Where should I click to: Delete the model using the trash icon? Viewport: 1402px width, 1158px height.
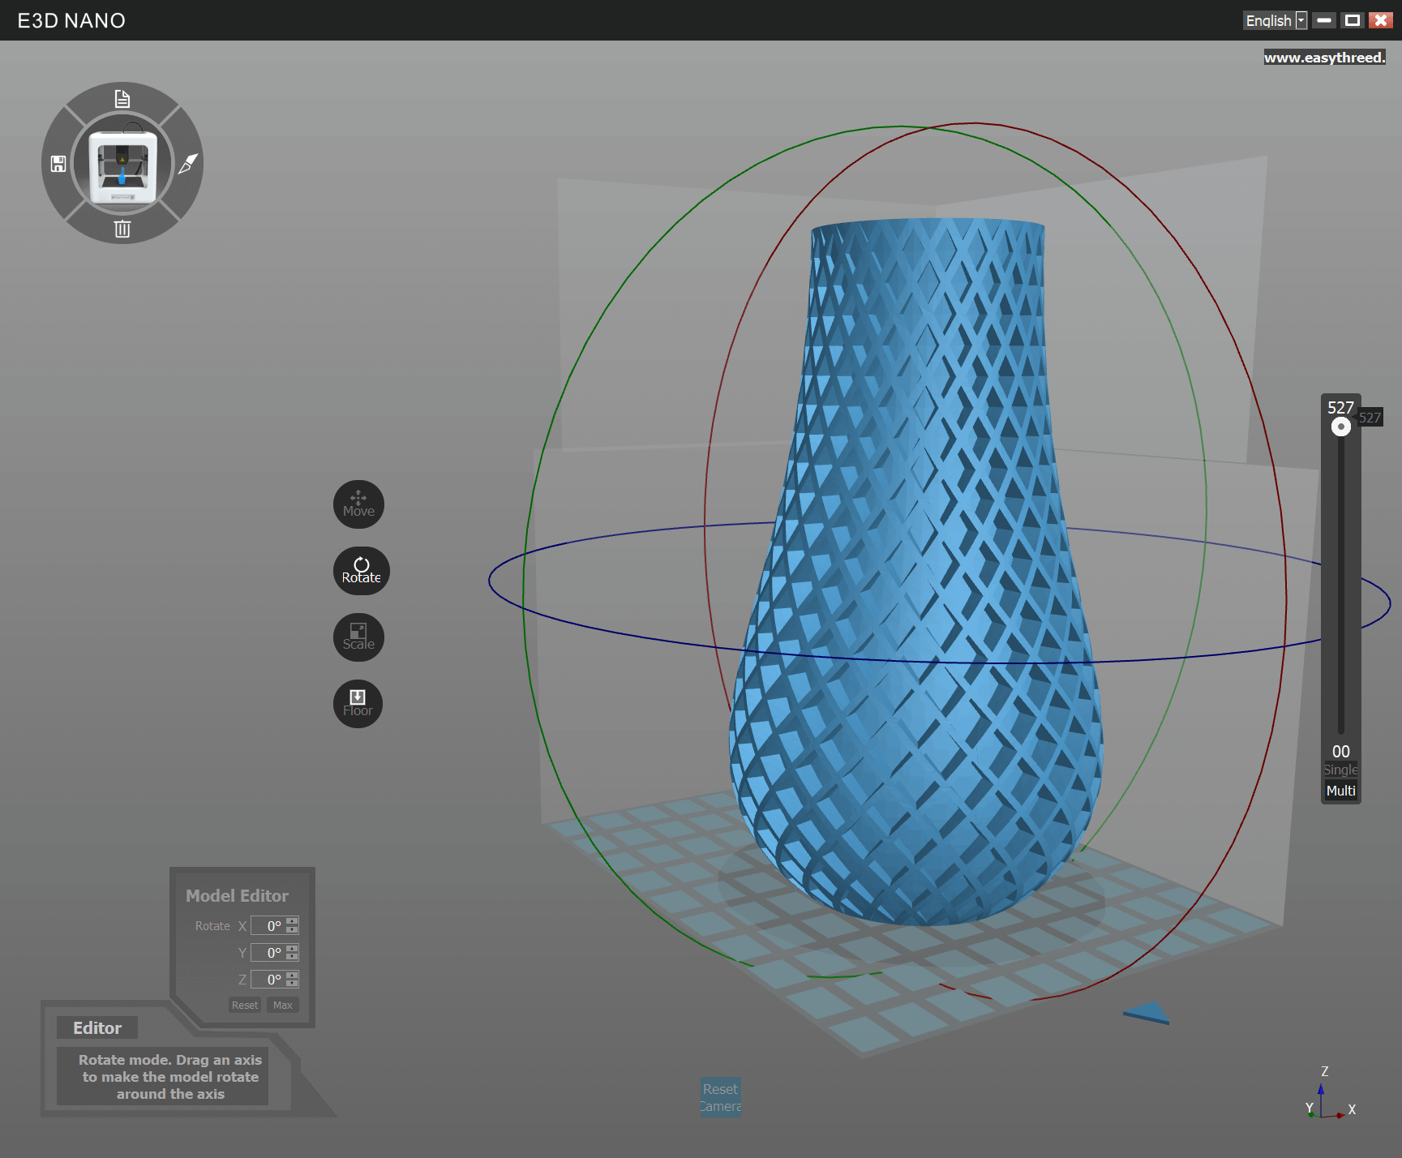[x=122, y=229]
